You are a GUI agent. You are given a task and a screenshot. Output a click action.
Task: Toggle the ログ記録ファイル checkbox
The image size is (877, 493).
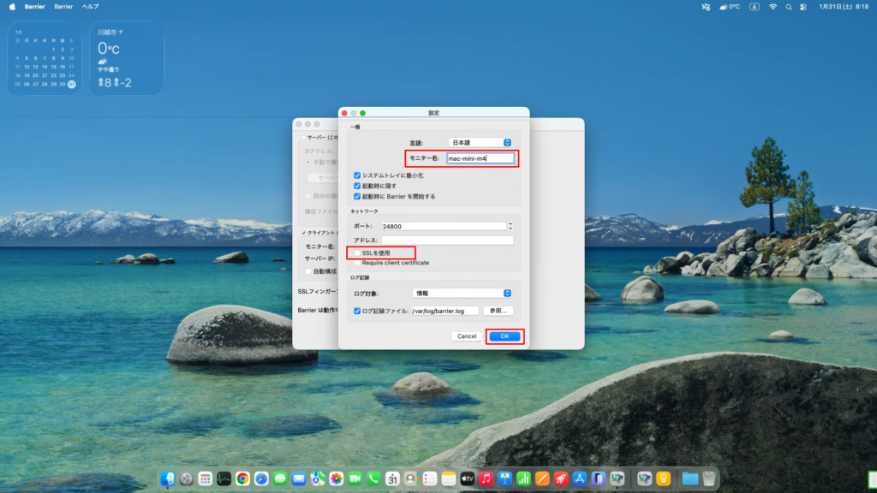coord(358,311)
